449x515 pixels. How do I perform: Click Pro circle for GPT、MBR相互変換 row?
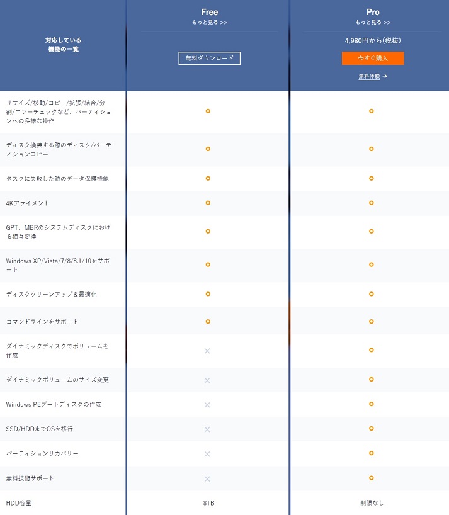[x=371, y=231]
